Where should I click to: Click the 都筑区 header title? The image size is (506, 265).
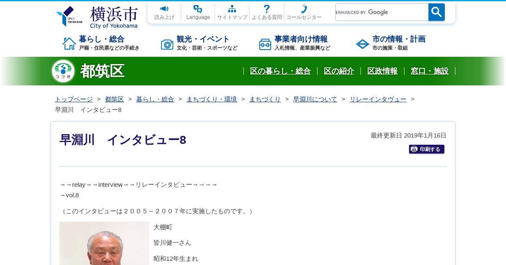[102, 71]
